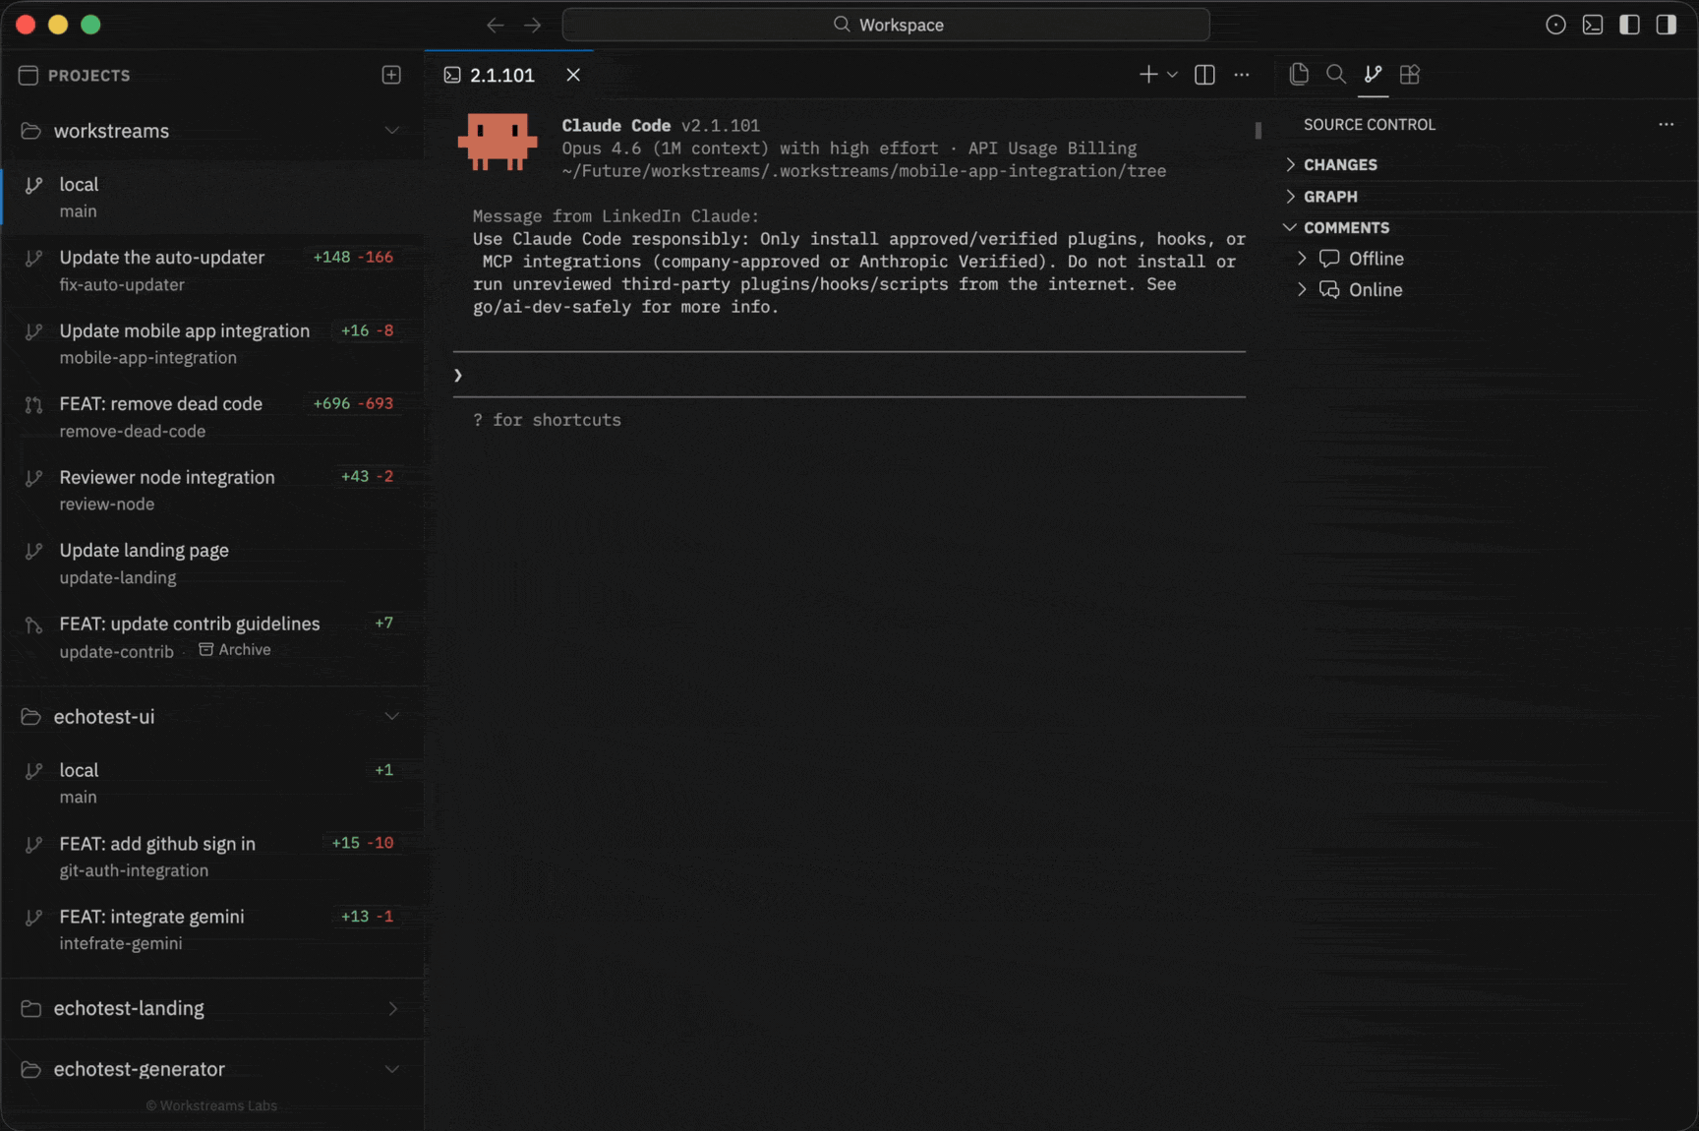1699x1131 pixels.
Task: Toggle the right panel visibility
Action: (x=1669, y=25)
